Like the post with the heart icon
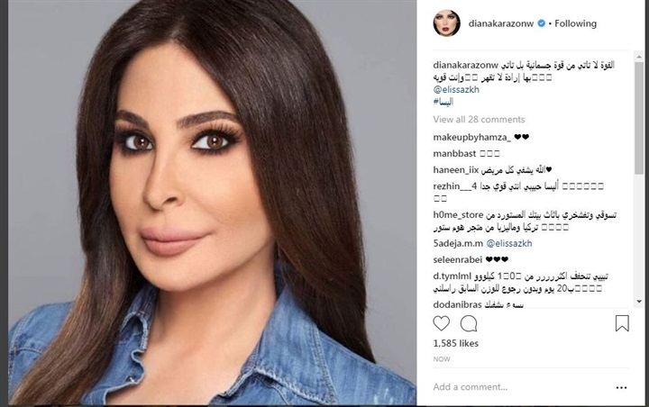The width and height of the screenshot is (649, 407). click(x=441, y=323)
